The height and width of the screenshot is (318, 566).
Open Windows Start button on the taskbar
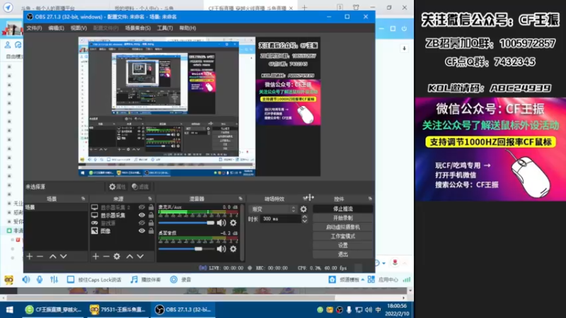tap(10, 310)
